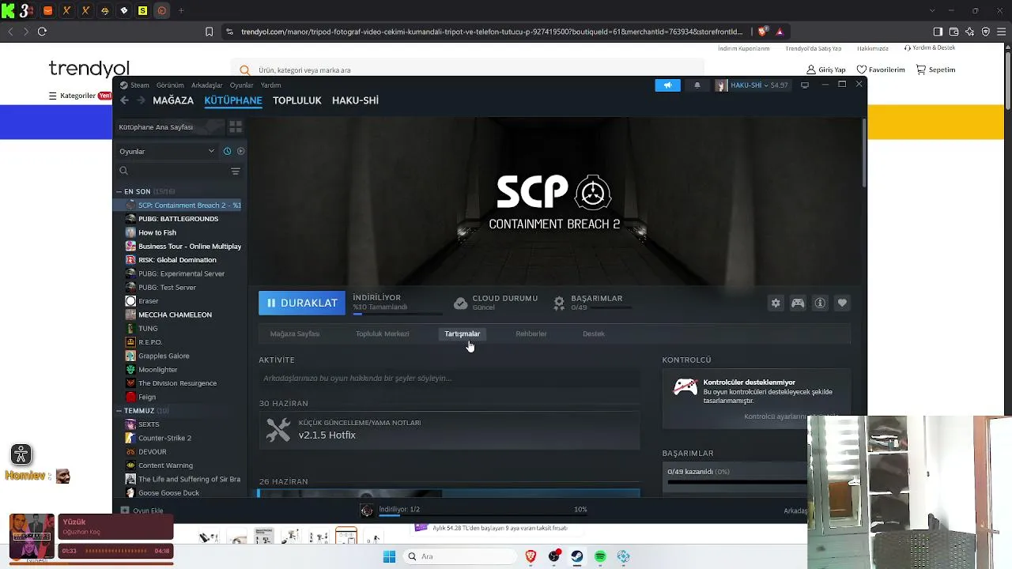Collapse the TEMMUZ category
The width and height of the screenshot is (1012, 569).
click(x=119, y=411)
